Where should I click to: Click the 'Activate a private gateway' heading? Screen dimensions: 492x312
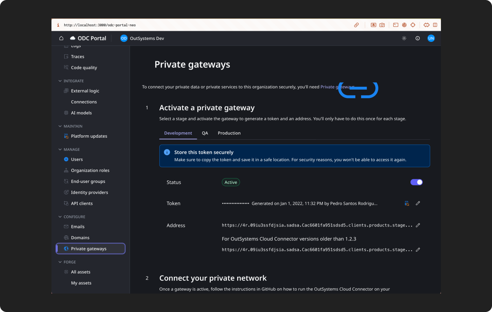[x=207, y=108]
